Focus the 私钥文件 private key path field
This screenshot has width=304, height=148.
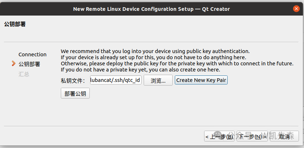click(115, 80)
